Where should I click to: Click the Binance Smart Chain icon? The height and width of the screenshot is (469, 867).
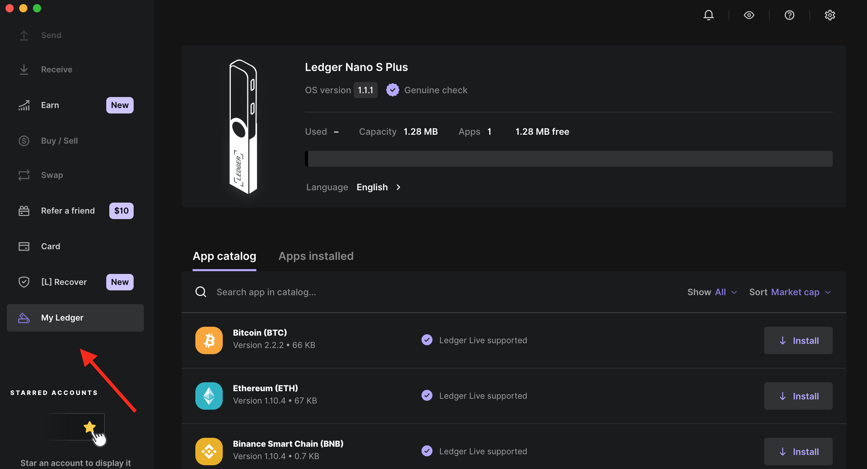(x=209, y=451)
